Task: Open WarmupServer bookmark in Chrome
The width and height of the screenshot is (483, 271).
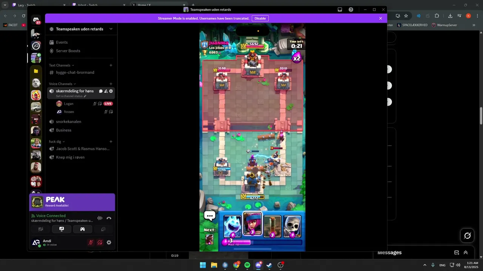Action: 444,25
